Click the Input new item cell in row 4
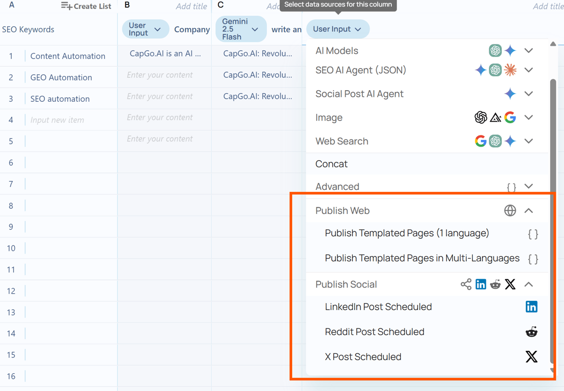This screenshot has width=564, height=391. 57,120
